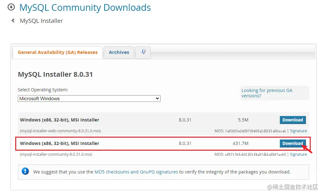
Task: Open MD5 checksums and GnuPG signatures link
Action: click(136, 172)
